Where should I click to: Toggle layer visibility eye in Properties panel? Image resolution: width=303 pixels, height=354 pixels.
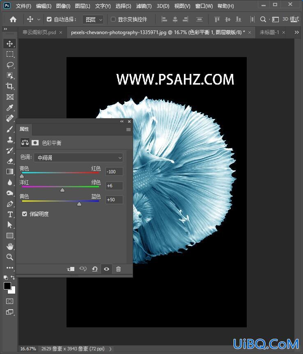(107, 269)
